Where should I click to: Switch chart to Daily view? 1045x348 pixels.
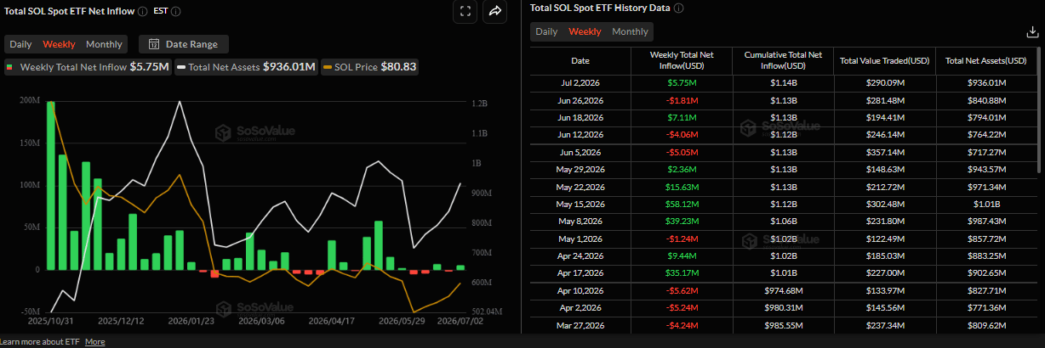click(21, 44)
